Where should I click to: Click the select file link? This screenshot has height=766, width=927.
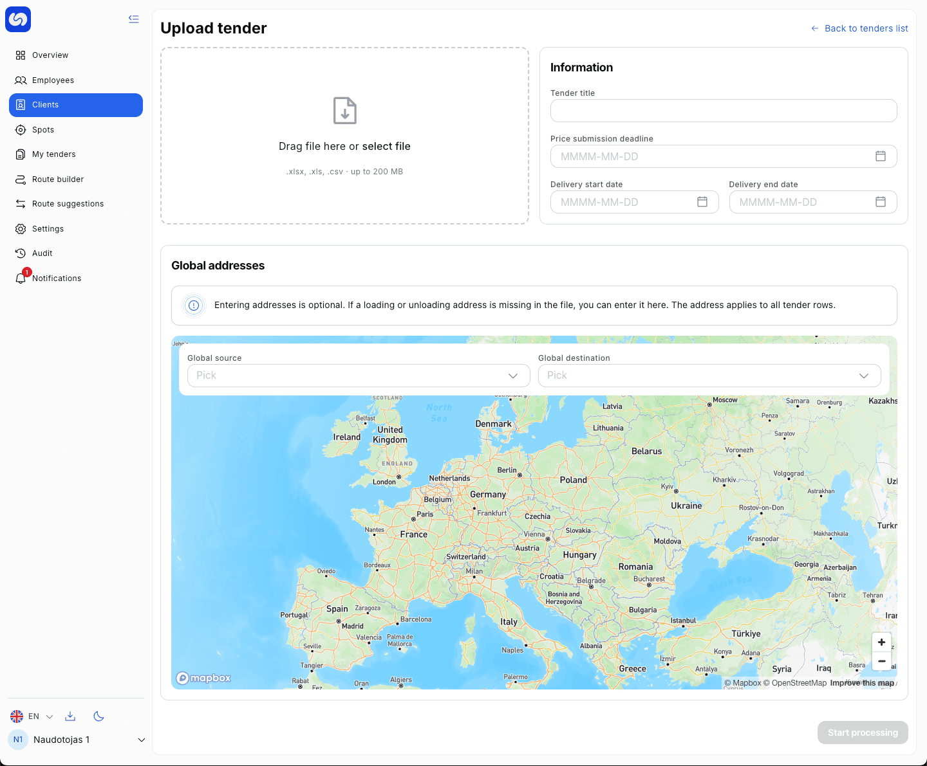point(386,147)
